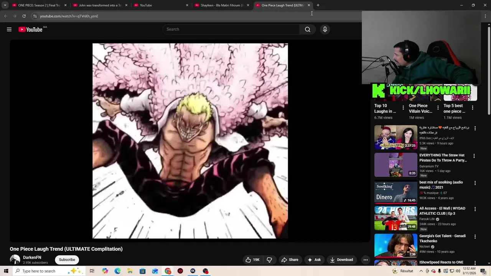Reload the current page
Image resolution: width=491 pixels, height=276 pixels.
pos(24,16)
